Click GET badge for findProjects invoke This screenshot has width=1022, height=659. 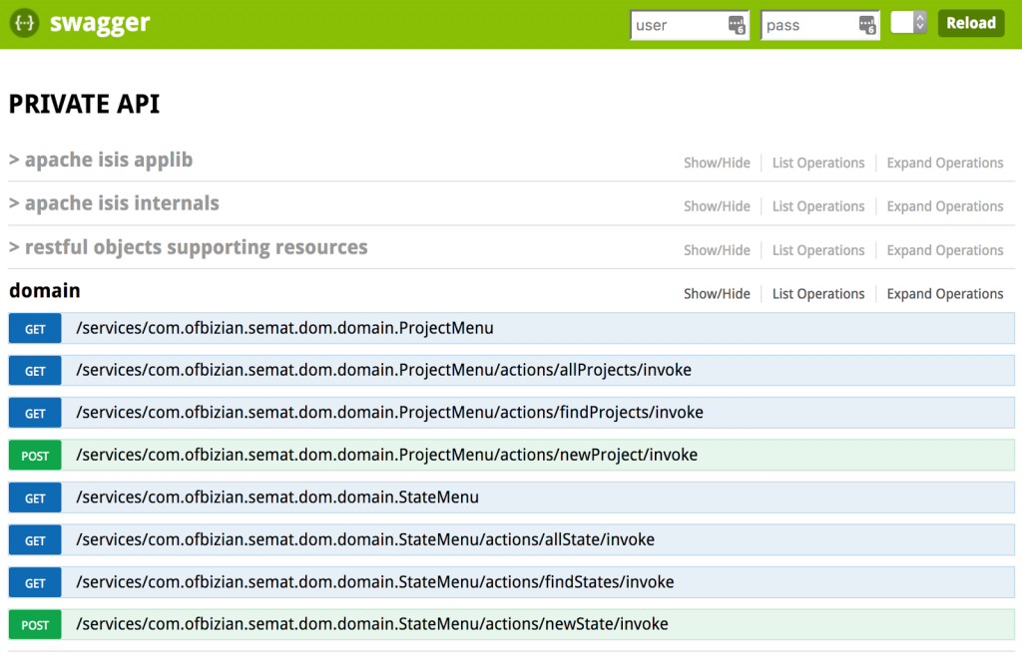click(x=35, y=414)
